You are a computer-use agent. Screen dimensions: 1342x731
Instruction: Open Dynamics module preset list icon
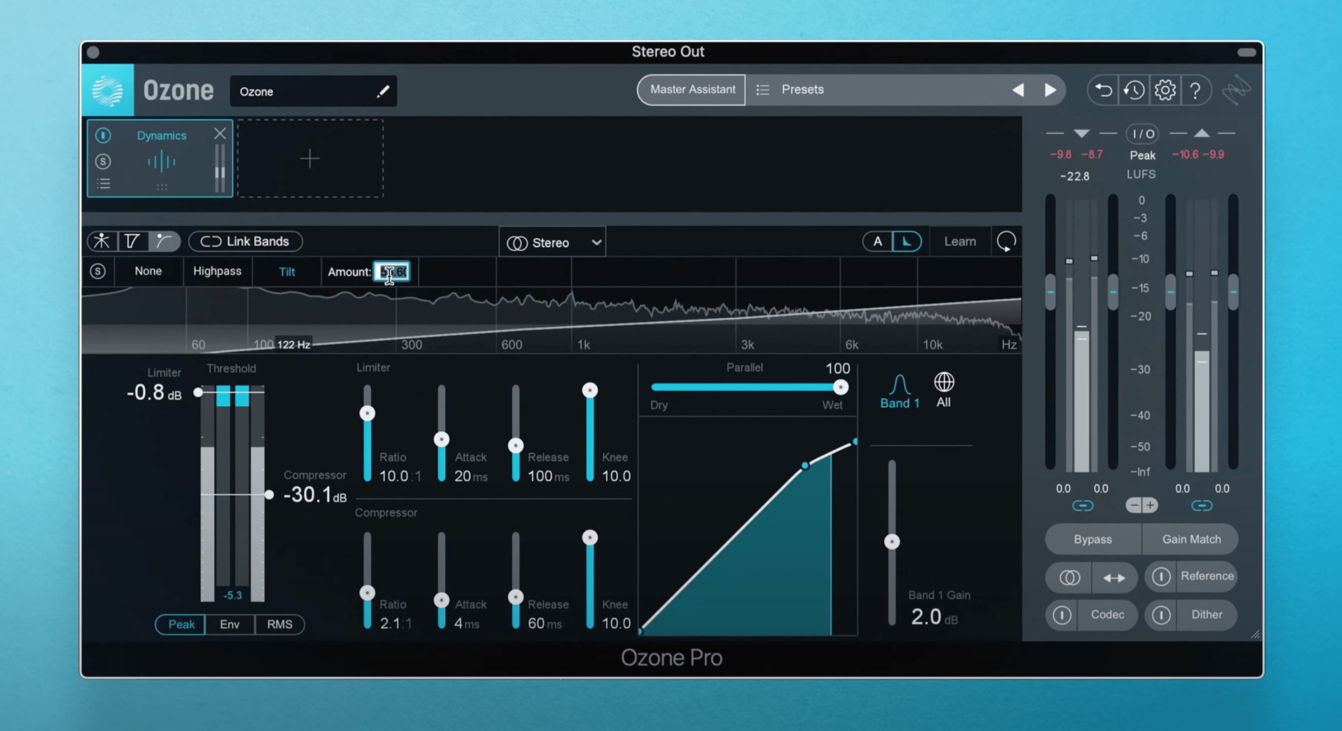[103, 184]
